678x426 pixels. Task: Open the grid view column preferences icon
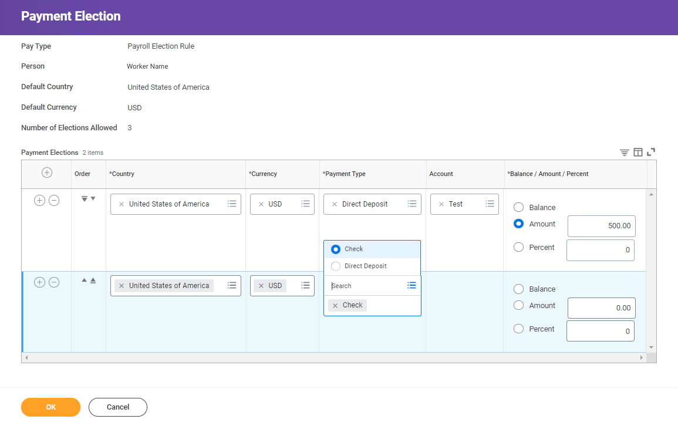638,152
